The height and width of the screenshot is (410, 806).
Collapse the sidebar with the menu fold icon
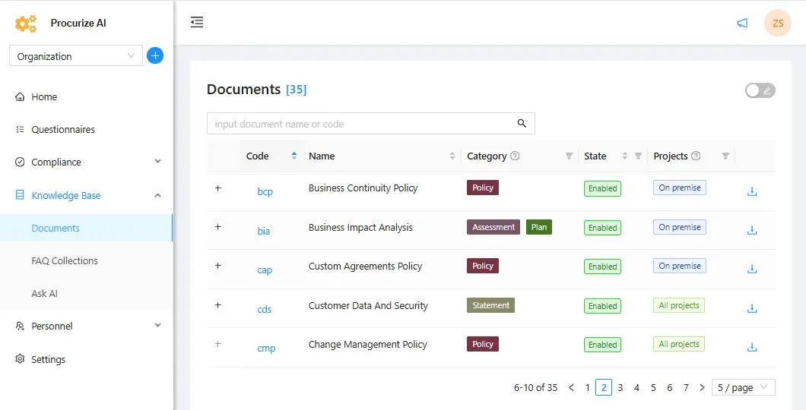tap(197, 22)
